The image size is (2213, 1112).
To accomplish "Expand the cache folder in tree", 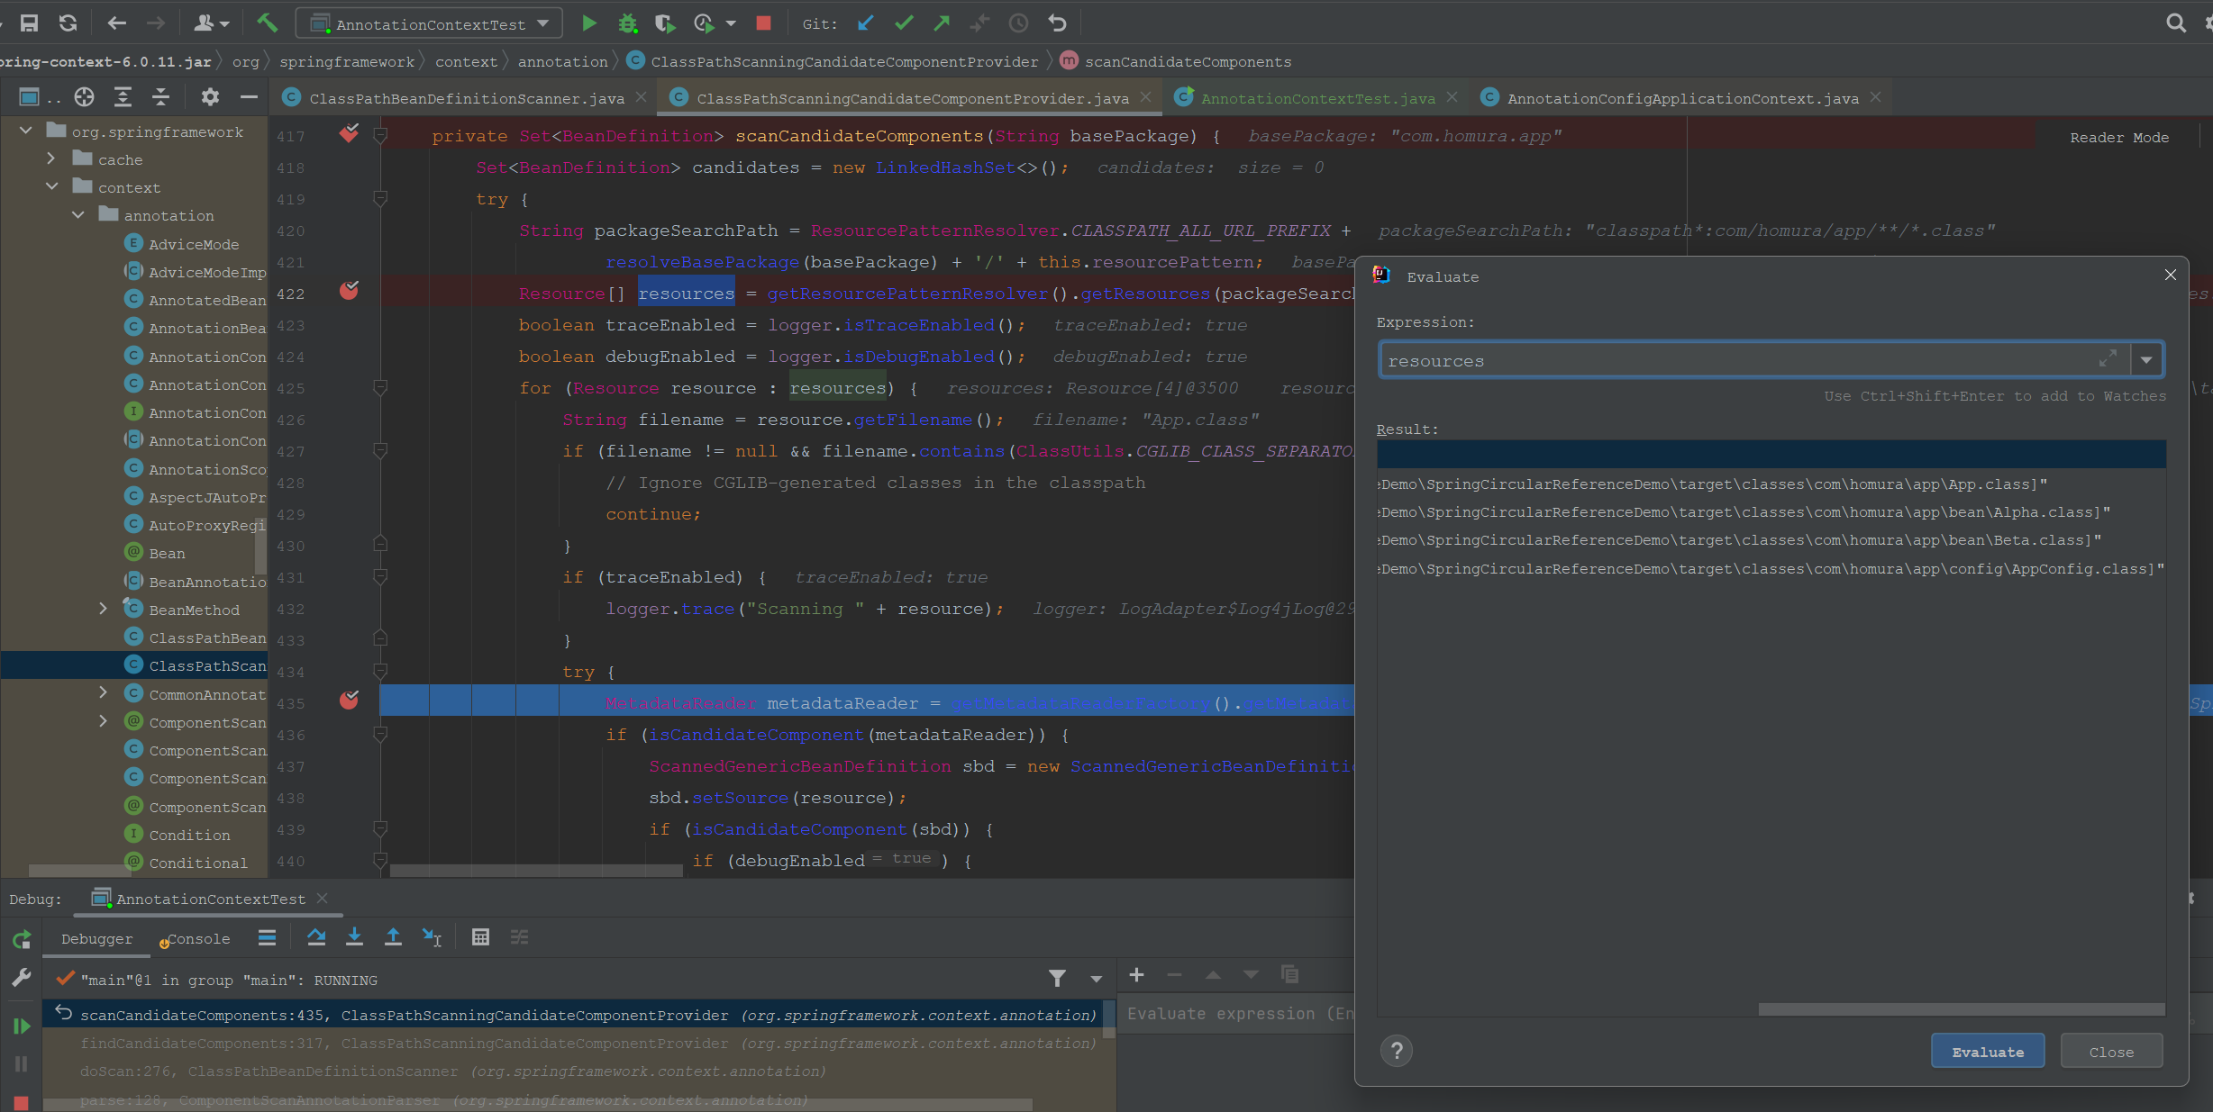I will tap(51, 159).
